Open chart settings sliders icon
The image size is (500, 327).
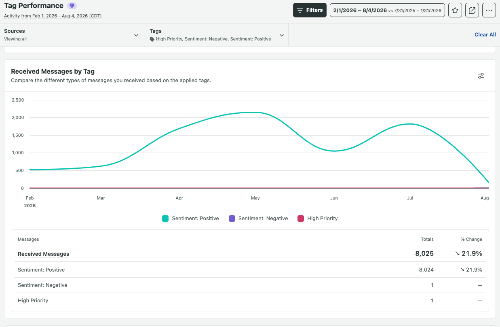pos(481,76)
